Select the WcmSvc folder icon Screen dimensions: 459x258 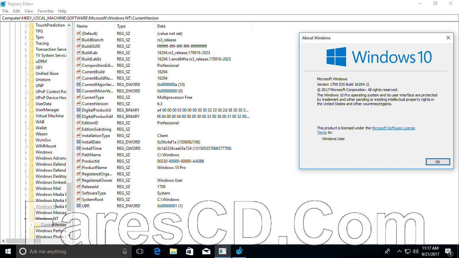click(x=31, y=140)
